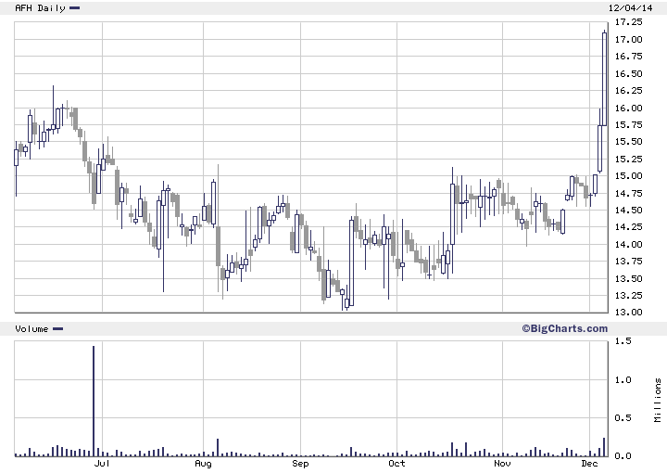667x473 pixels.
Task: Click the 14.25 price axis label
Action: [x=629, y=227]
